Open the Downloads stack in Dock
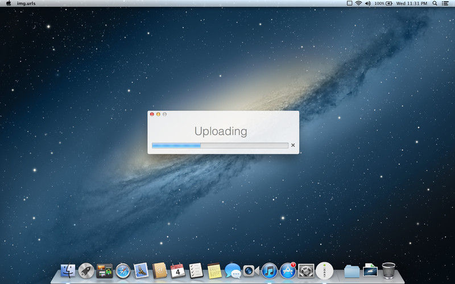The height and width of the screenshot is (284, 455). [370, 270]
